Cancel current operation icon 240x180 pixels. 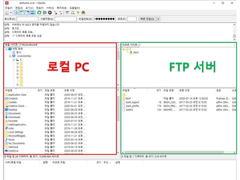[50, 13]
